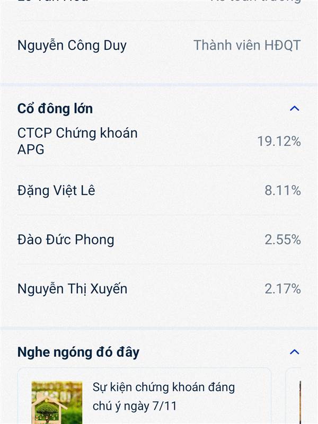
Task: Select board member Nguyễn Công Duy
Action: click(x=72, y=46)
